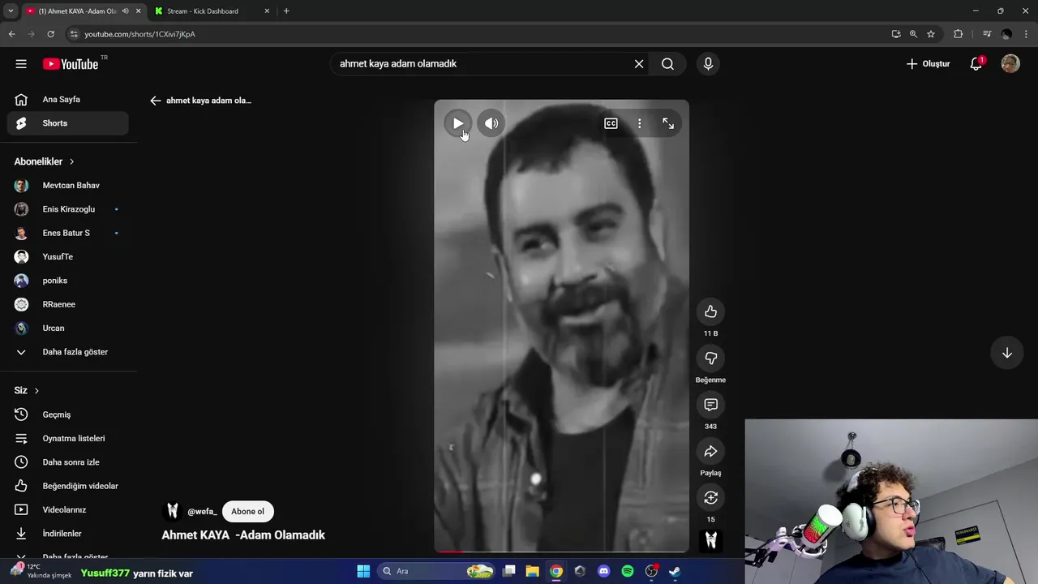This screenshot has width=1038, height=584.
Task: Toggle closed captions on the Short
Action: (611, 123)
